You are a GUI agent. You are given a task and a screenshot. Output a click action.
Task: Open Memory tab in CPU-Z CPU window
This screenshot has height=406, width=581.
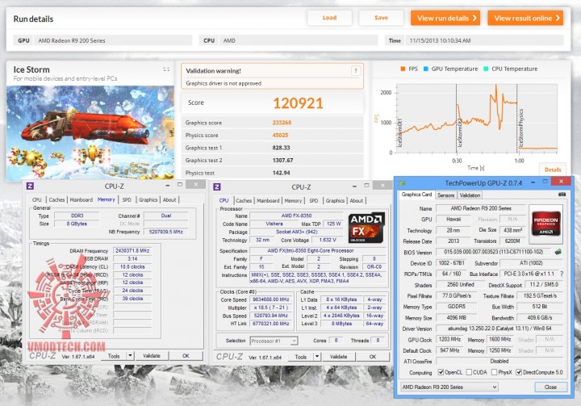point(293,201)
